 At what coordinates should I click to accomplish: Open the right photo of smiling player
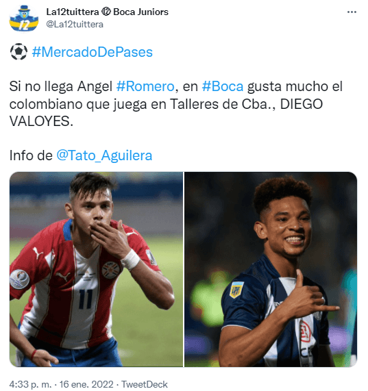pos(271,269)
